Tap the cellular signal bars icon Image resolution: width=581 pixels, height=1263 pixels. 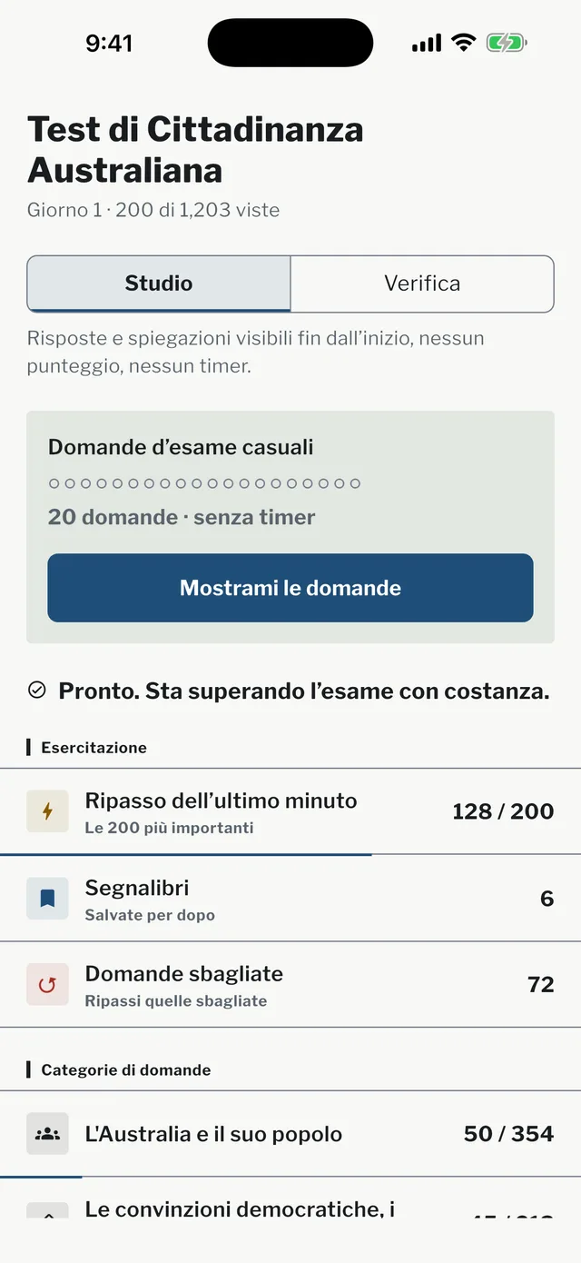coord(427,43)
